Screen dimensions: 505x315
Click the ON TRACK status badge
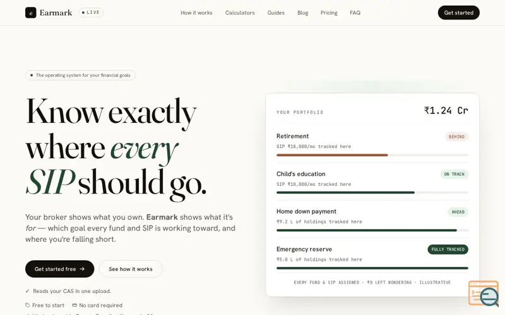tap(454, 175)
